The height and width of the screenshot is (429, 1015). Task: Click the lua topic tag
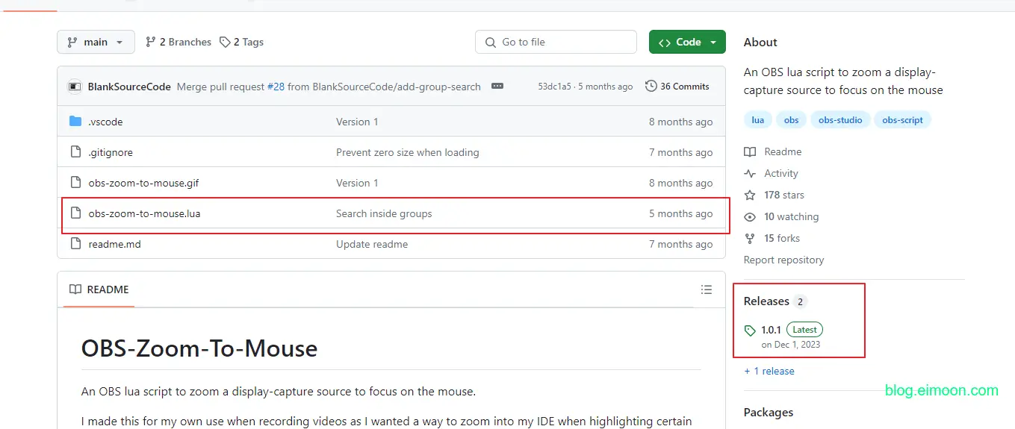[x=757, y=120]
